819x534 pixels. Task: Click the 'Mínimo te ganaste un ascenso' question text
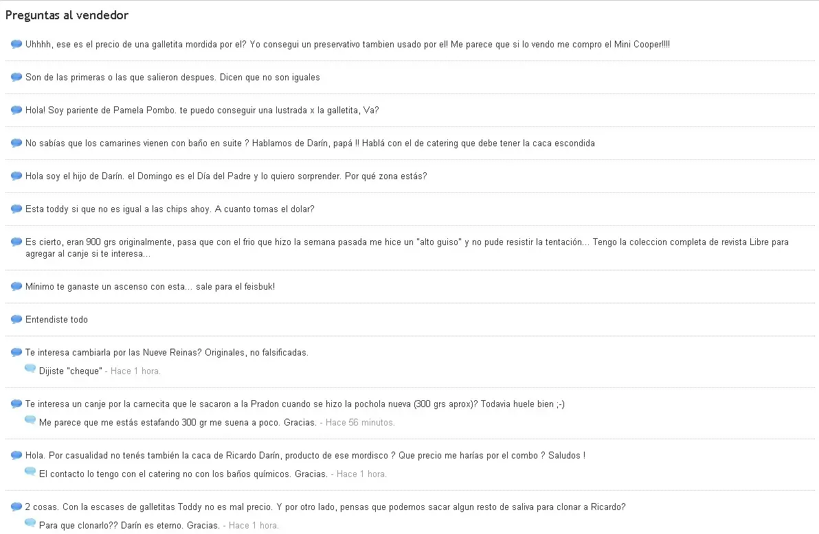pyautogui.click(x=150, y=287)
